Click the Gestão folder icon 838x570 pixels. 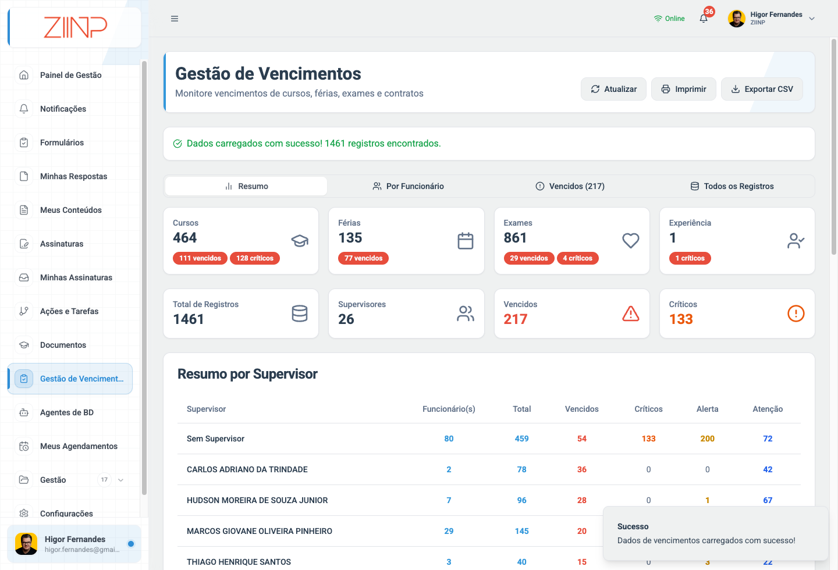click(24, 480)
